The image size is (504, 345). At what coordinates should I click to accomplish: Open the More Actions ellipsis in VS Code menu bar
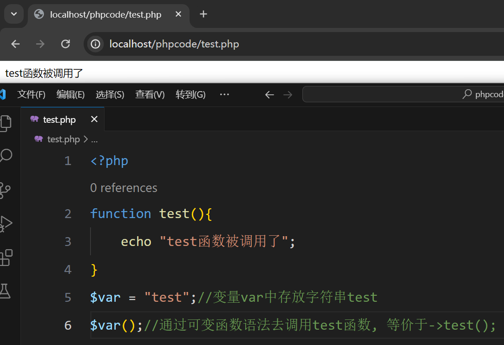coord(224,94)
